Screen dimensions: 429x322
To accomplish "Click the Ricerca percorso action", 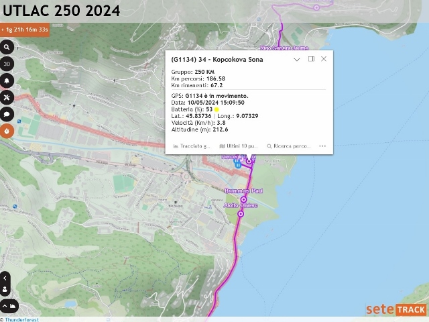I will pyautogui.click(x=289, y=146).
